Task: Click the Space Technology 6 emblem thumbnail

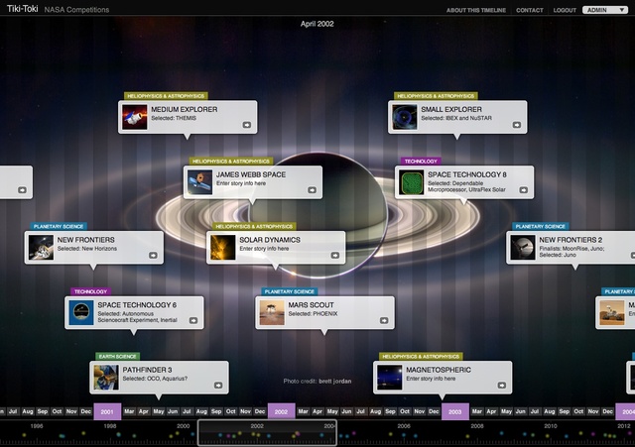Action: click(81, 312)
